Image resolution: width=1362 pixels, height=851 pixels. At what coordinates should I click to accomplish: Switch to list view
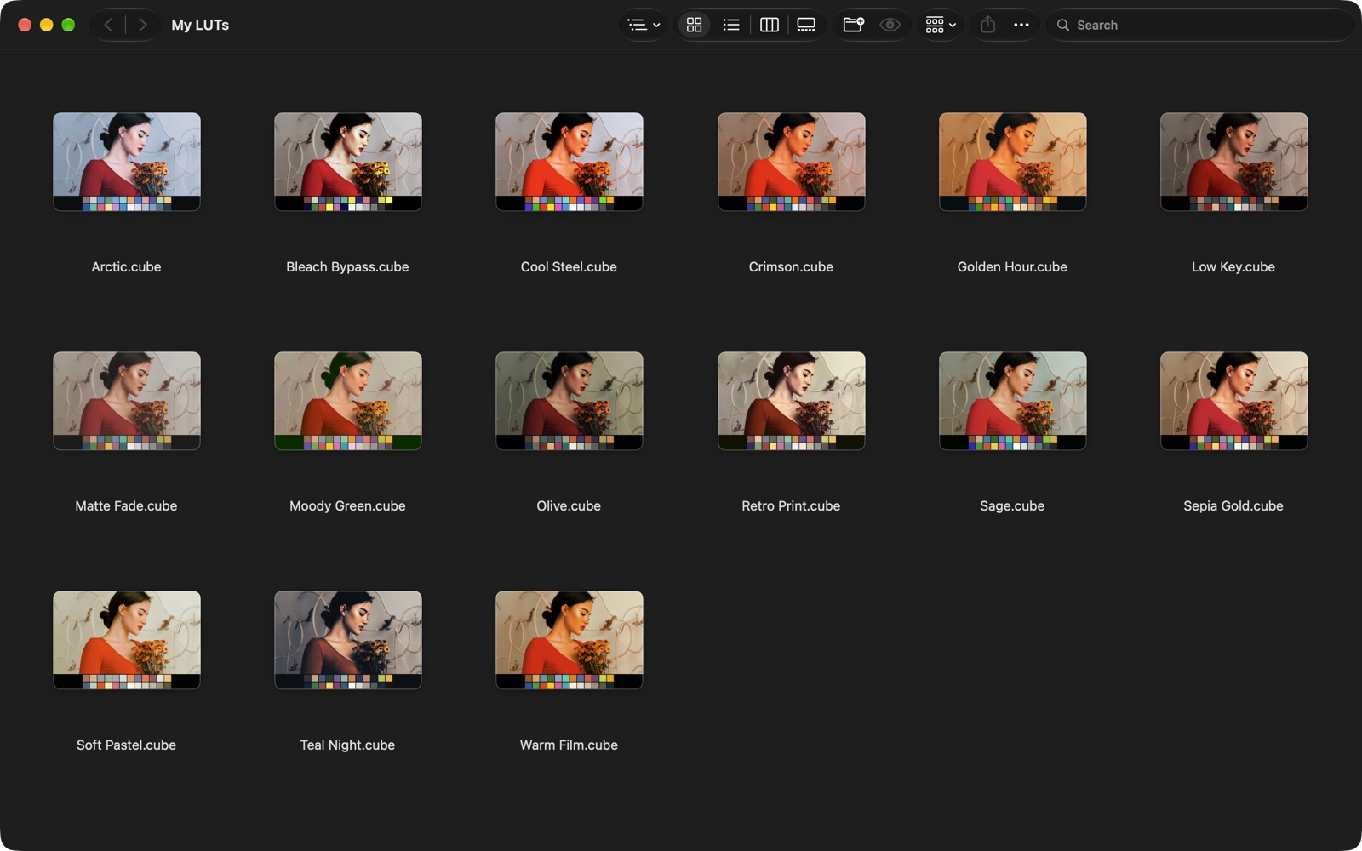pos(731,25)
